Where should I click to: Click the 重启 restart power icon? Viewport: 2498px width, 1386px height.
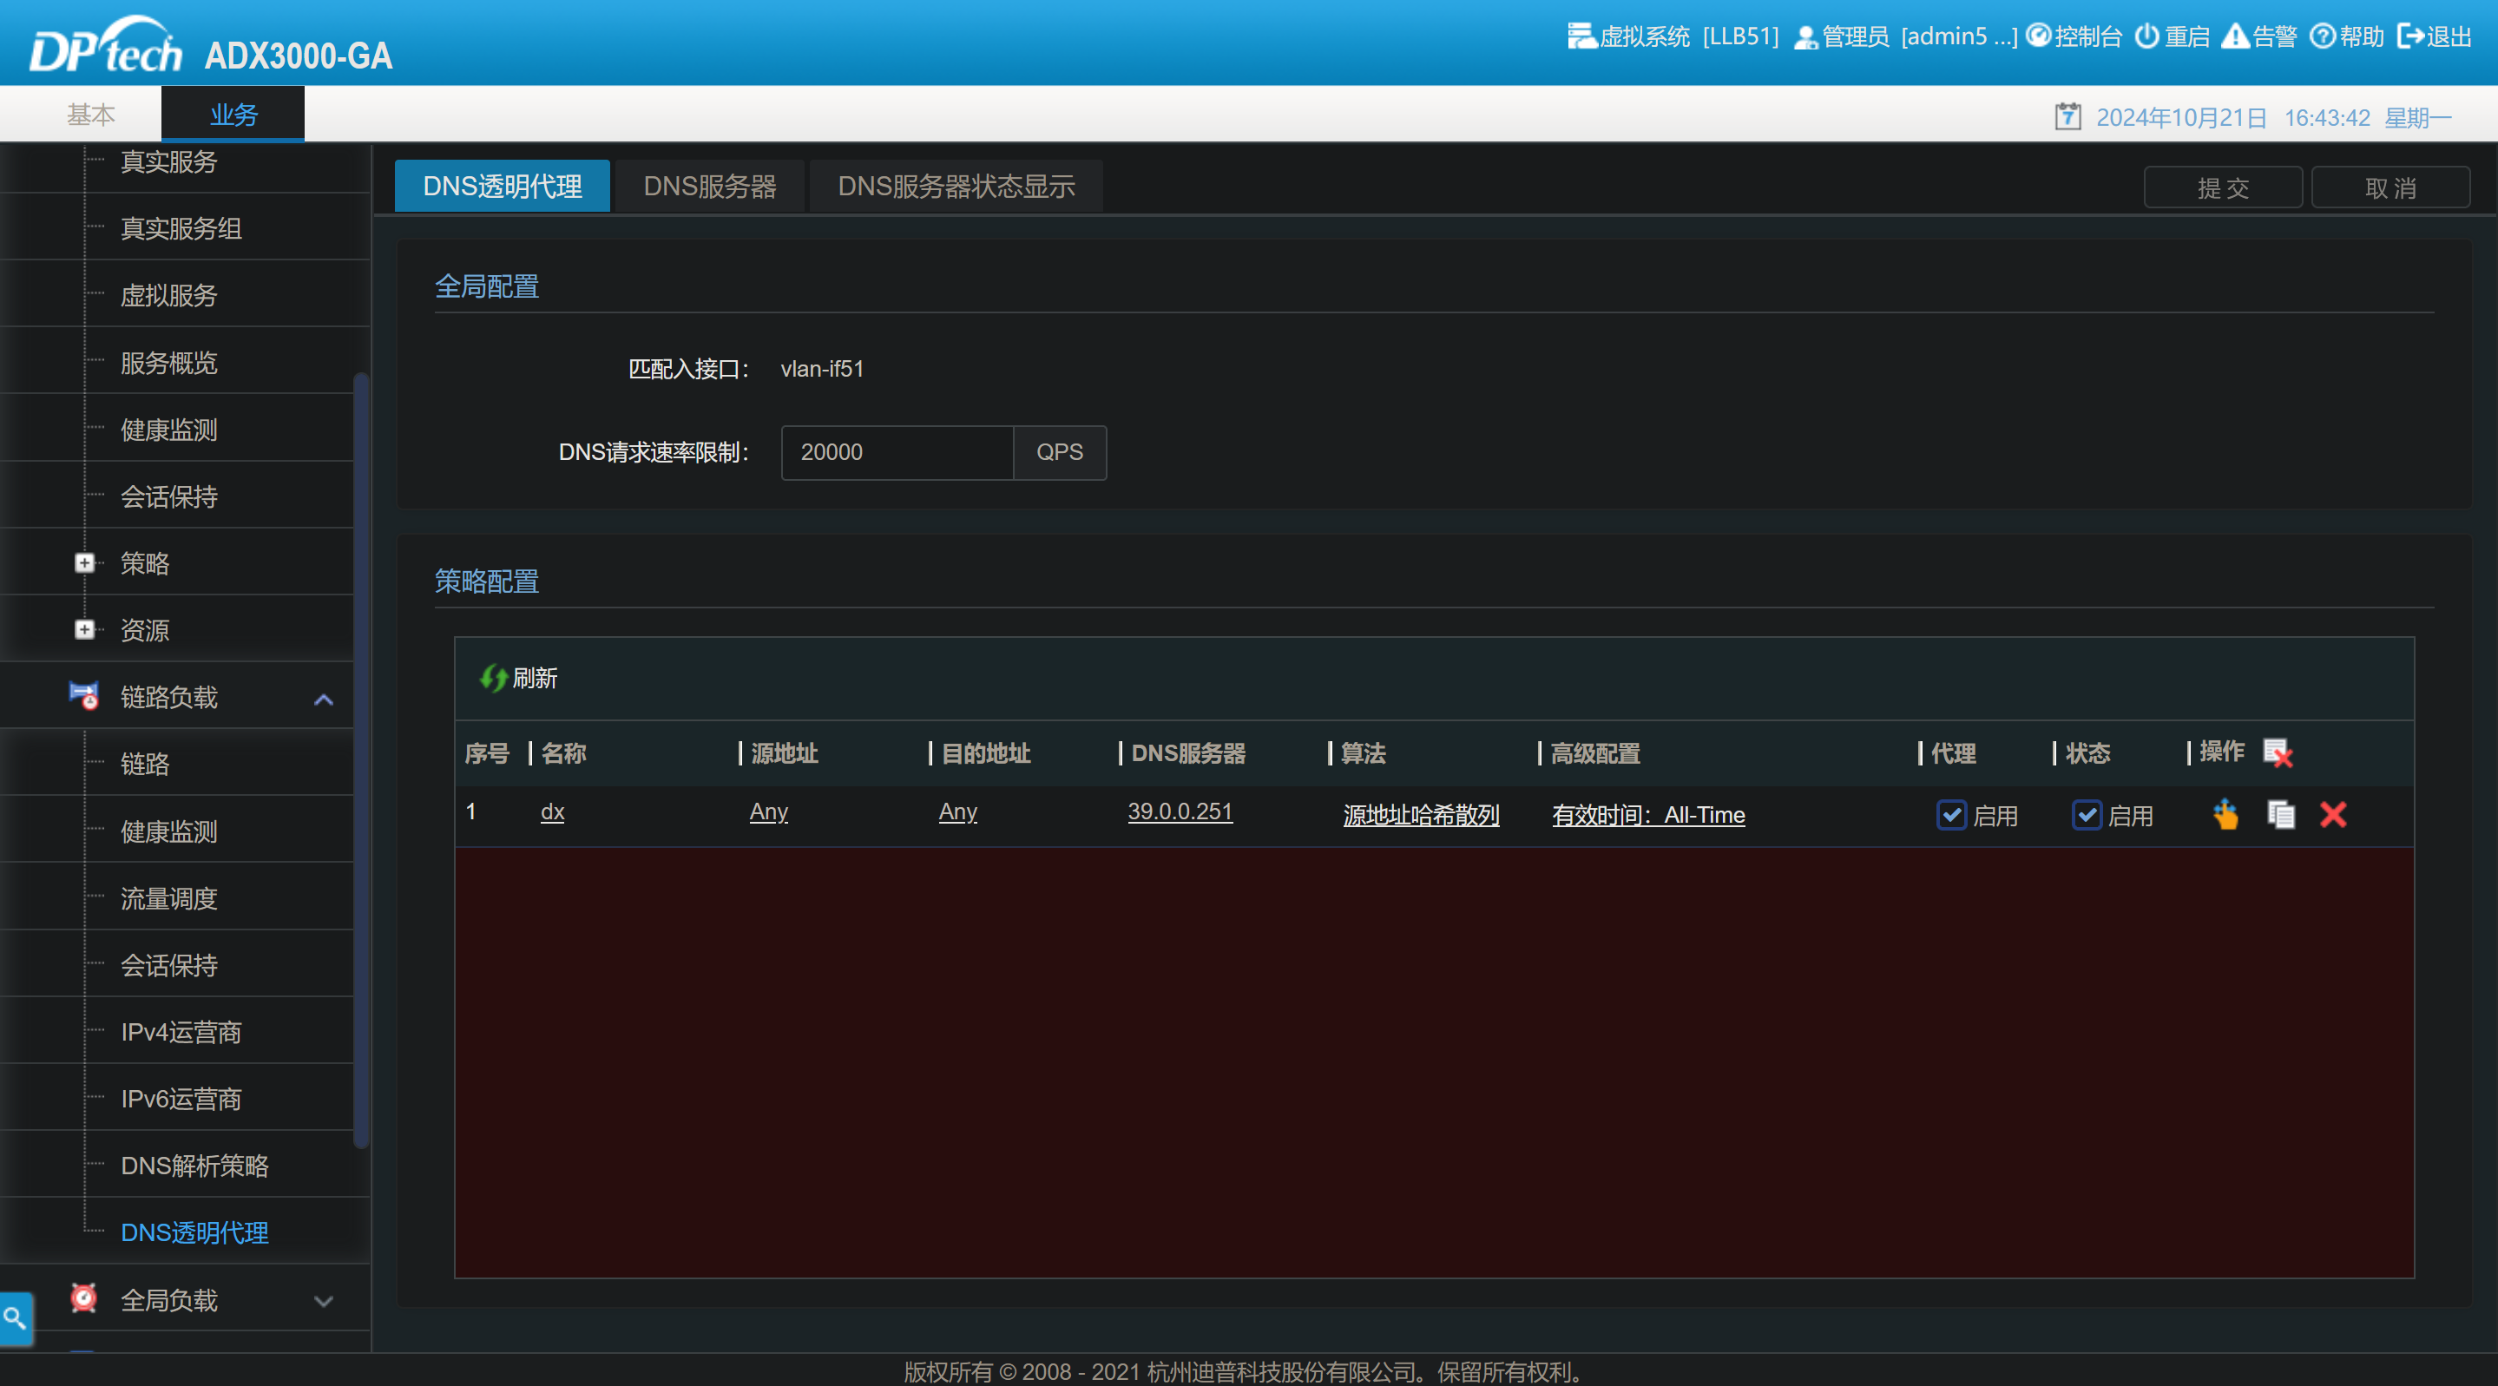2147,36
